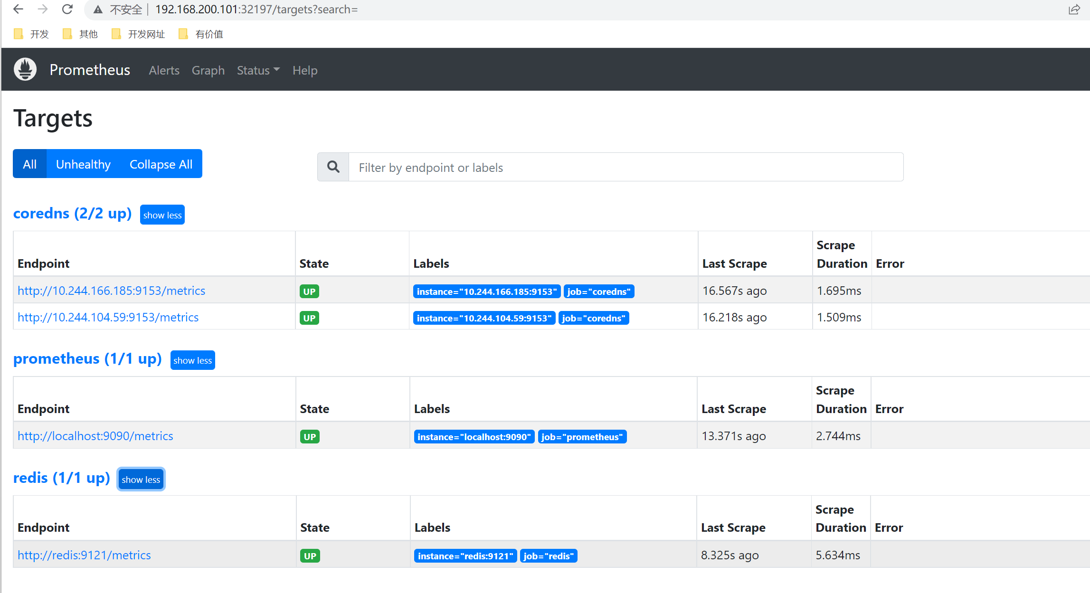Image resolution: width=1090 pixels, height=593 pixels.
Task: Open the Alerts page
Action: pos(164,70)
